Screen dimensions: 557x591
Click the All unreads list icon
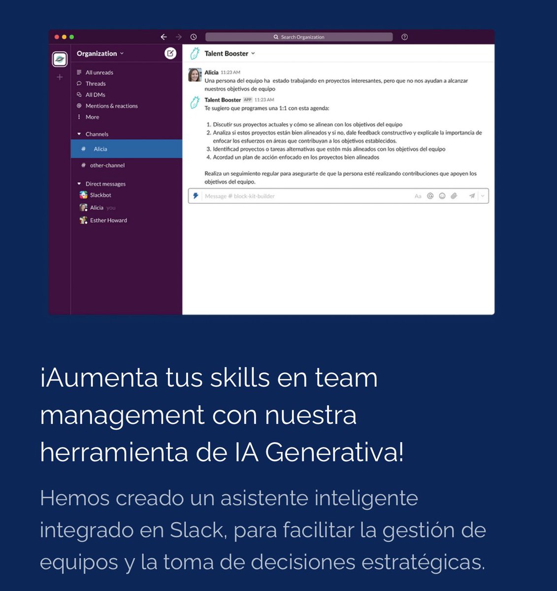(x=79, y=72)
